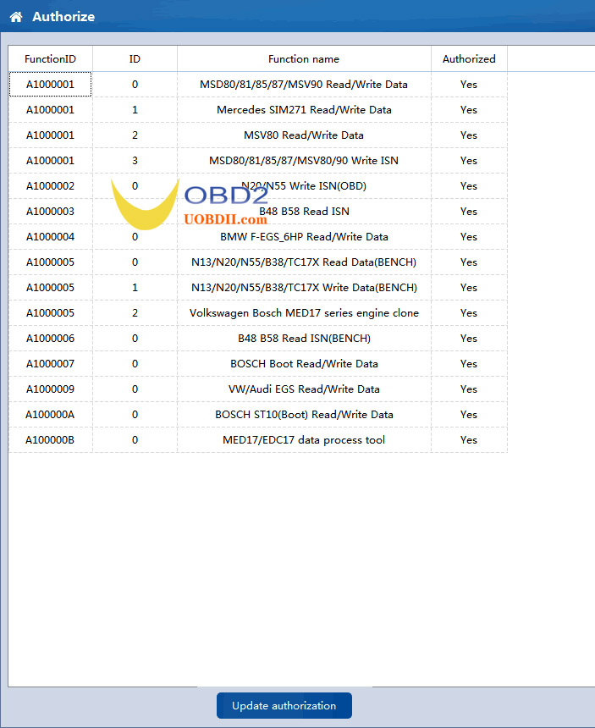
Task: Select the MSV80 Read/Write Data row
Action: pyautogui.click(x=258, y=135)
